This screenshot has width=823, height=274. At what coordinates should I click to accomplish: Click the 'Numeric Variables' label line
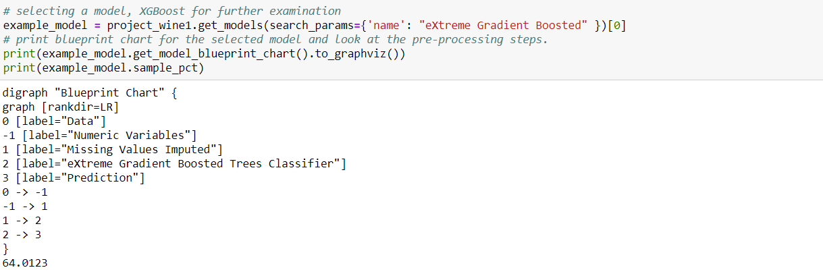(99, 135)
